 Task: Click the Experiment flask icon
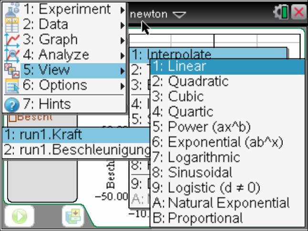11,10
